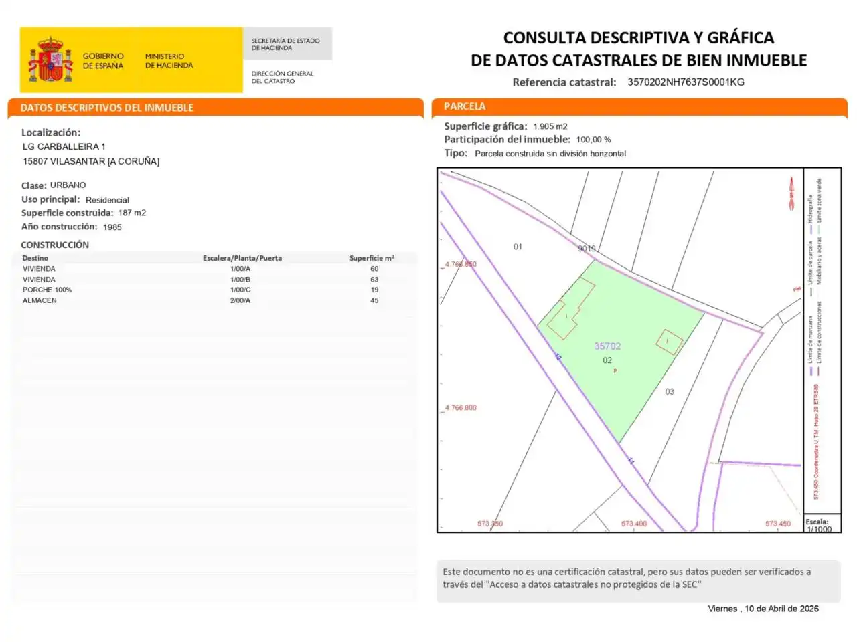
Task: Click block number '35702' on the map
Action: (x=607, y=346)
